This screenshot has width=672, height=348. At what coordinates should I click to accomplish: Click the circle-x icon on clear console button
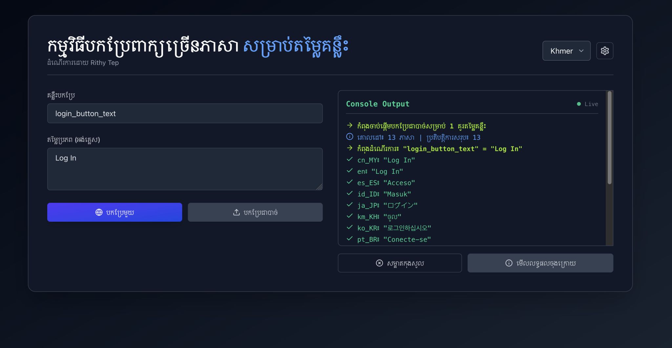379,263
